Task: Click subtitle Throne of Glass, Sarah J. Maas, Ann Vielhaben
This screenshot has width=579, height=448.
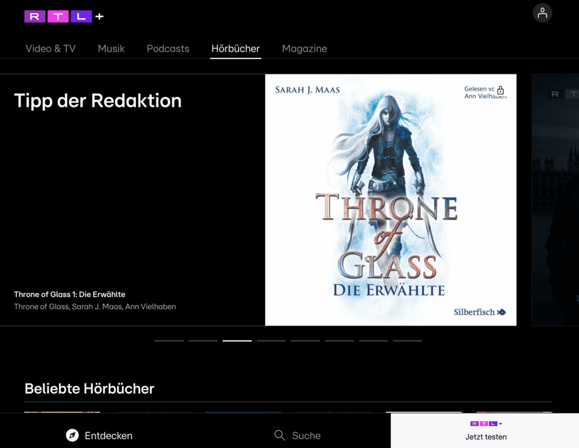Action: [x=95, y=307]
